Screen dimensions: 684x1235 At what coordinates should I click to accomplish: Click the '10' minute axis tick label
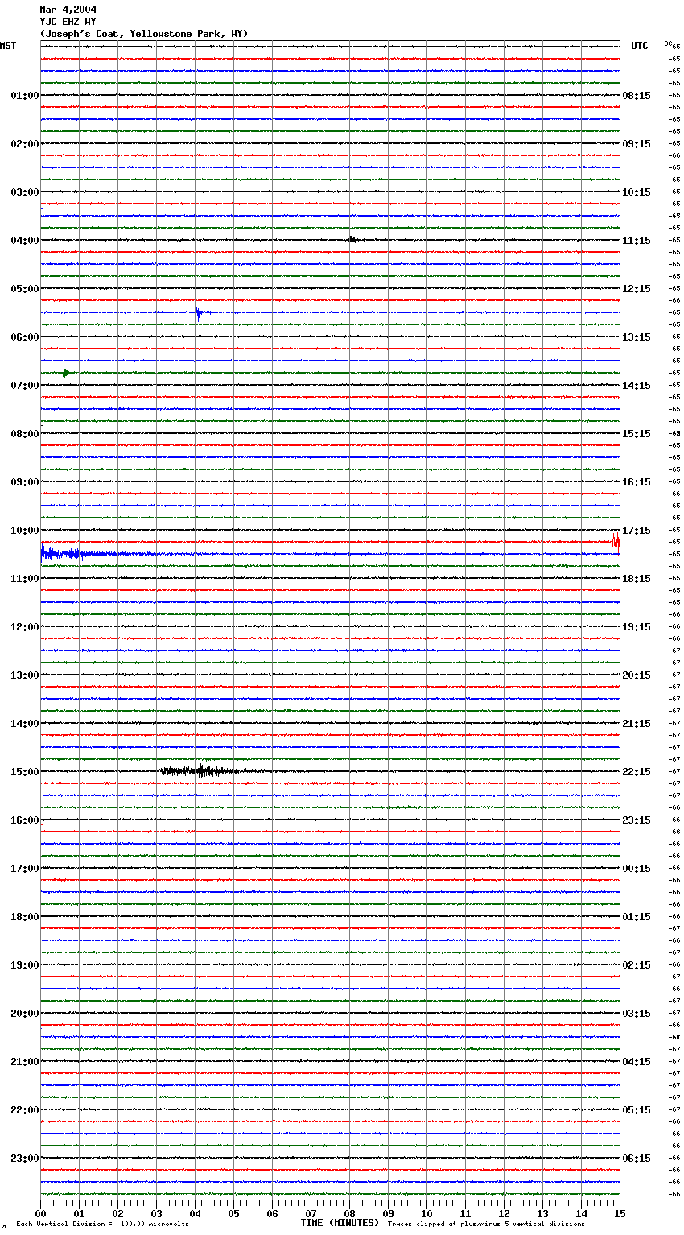(x=427, y=1214)
